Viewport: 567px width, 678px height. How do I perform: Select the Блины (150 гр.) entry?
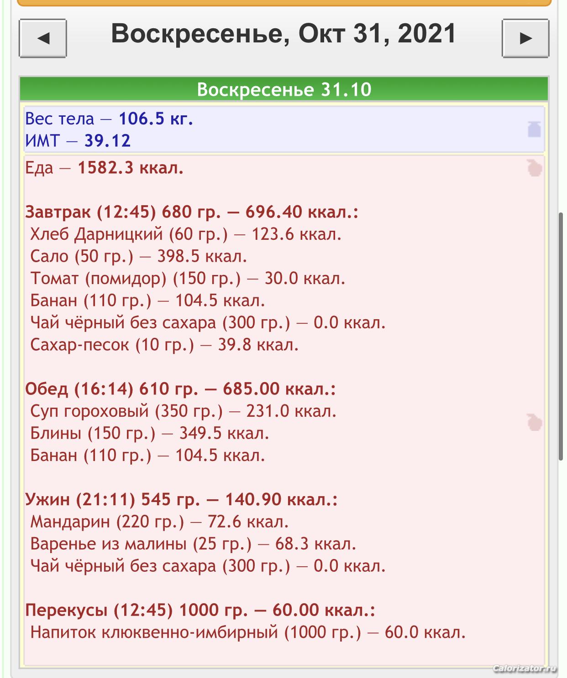tap(149, 433)
